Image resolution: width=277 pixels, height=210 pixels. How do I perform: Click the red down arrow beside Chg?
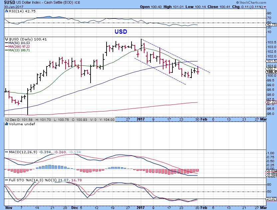click(x=265, y=7)
